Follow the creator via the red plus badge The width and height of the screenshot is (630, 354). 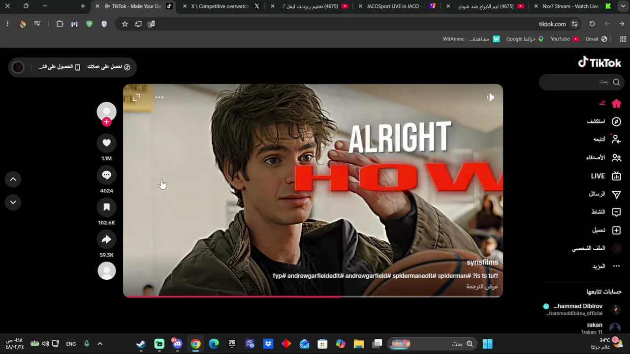pyautogui.click(x=106, y=122)
